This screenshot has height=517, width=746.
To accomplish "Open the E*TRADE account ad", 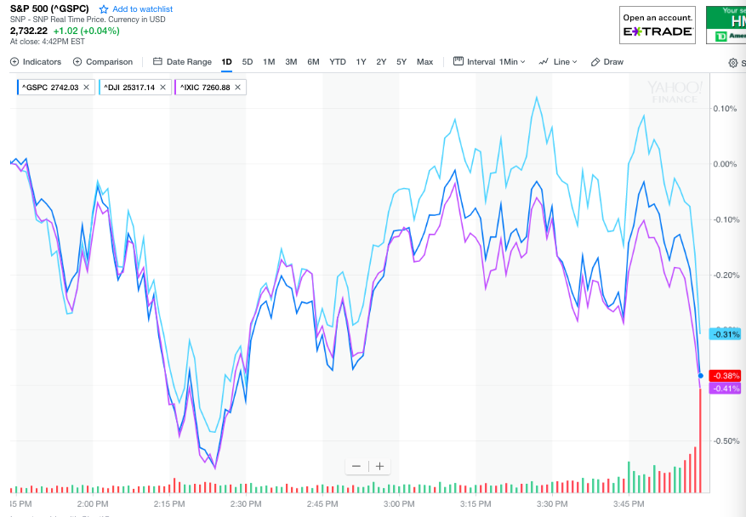I will [657, 26].
